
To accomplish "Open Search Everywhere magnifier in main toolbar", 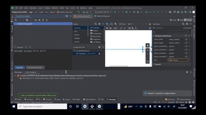I will point(190,12).
